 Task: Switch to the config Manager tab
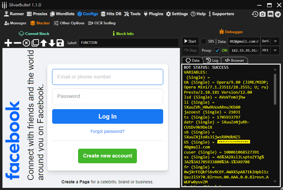(15, 23)
